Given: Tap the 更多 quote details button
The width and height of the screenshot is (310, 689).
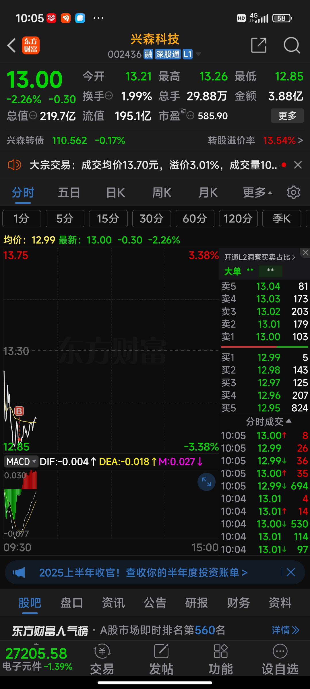Looking at the screenshot, I should tap(287, 116).
